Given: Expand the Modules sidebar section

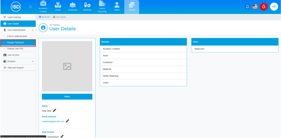Looking at the screenshot, I should point(18,61).
